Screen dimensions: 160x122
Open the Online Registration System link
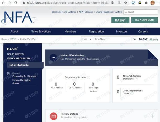click(x=109, y=12)
